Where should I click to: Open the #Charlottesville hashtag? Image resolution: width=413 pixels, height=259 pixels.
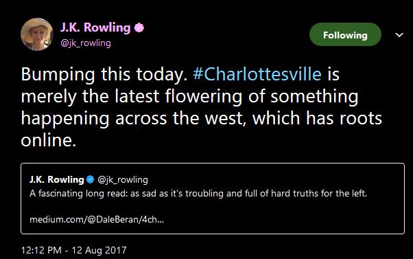(x=257, y=74)
